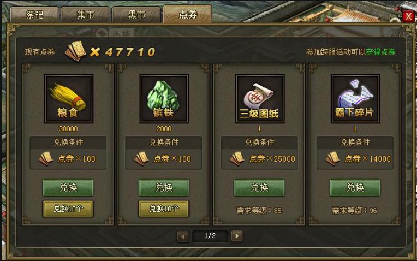Go to previous page with left arrow
417x261 pixels.
(x=183, y=236)
